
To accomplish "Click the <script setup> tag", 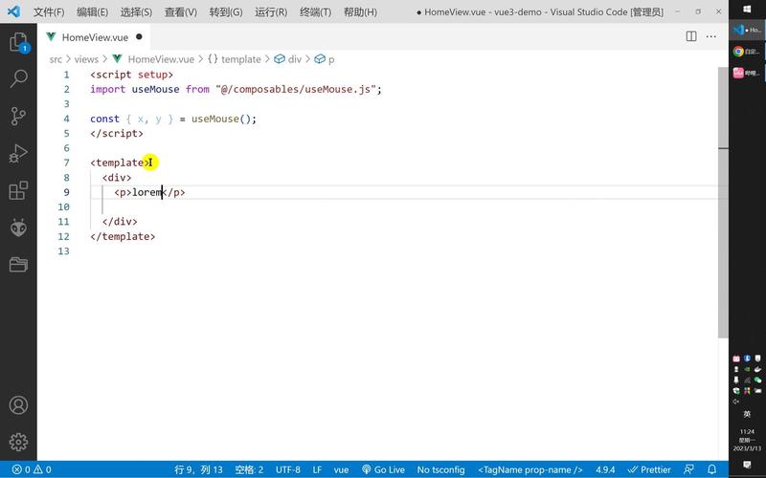I will click(131, 75).
